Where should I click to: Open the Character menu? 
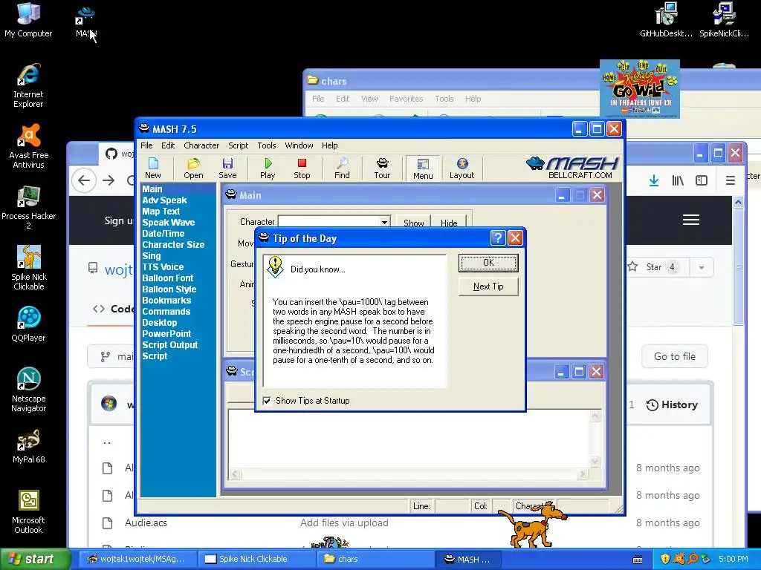[201, 145]
